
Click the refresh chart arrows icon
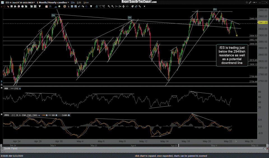coord(136,6)
